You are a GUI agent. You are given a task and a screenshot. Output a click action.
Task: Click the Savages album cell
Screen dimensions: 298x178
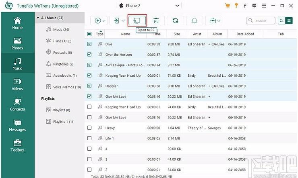(x=214, y=128)
